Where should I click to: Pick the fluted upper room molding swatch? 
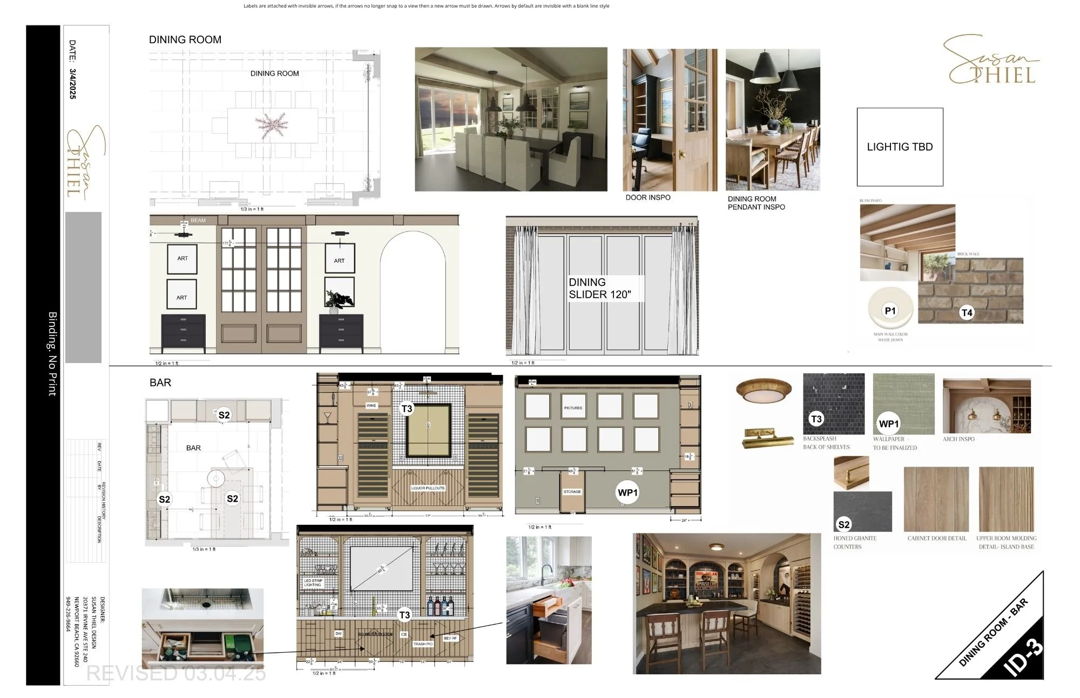coord(1007,499)
